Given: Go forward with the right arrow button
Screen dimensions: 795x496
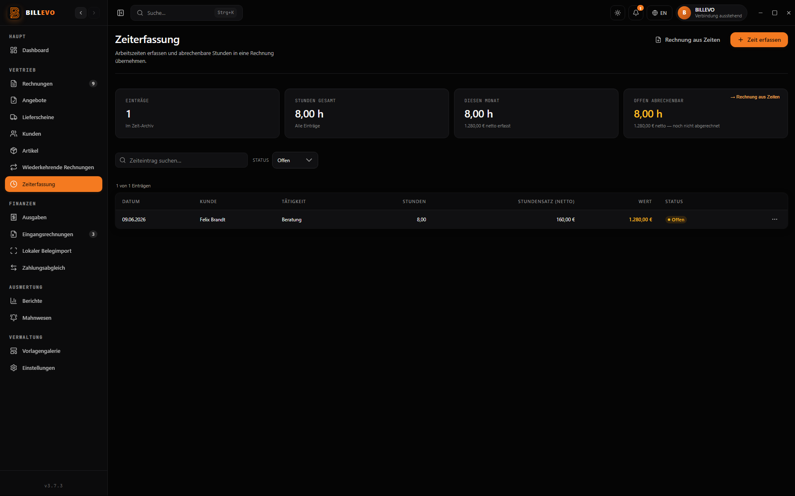Looking at the screenshot, I should point(94,13).
